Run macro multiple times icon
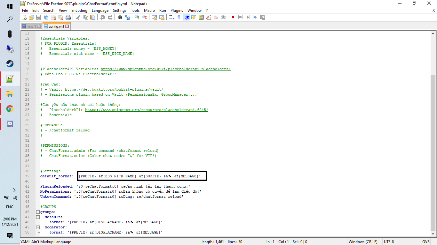The height and width of the screenshot is (245, 437). [x=255, y=17]
